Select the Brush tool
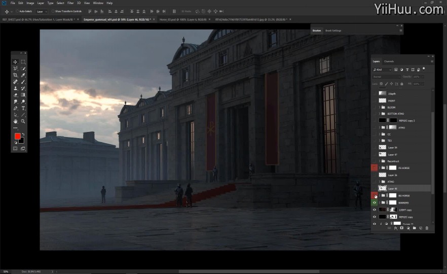Image resolution: width=447 pixels, height=274 pixels. 23,82
